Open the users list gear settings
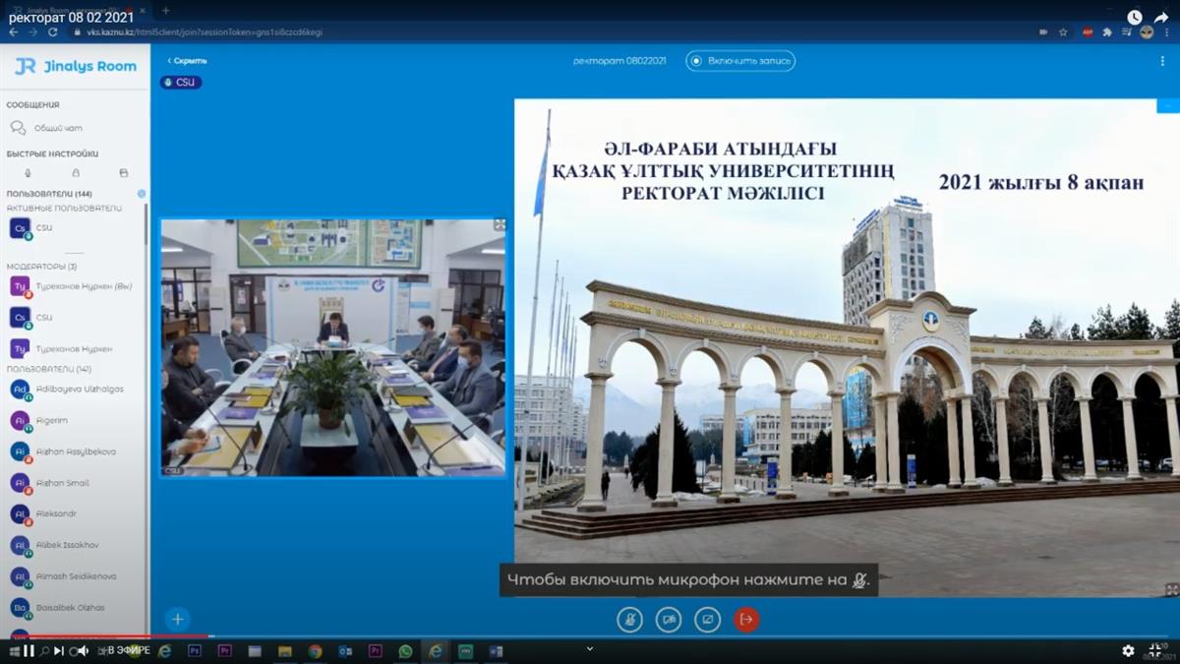The height and width of the screenshot is (664, 1180). pos(142,194)
